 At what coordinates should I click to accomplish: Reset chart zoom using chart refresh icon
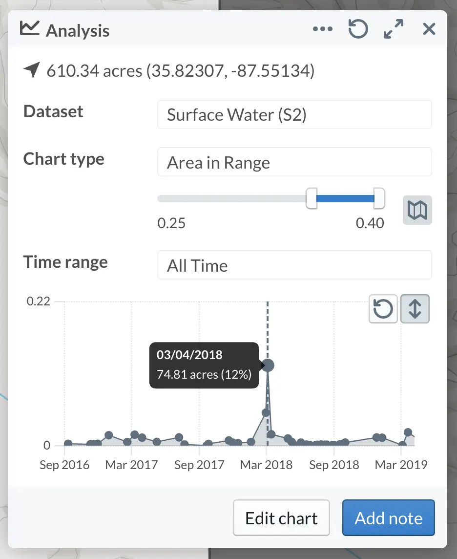coord(383,309)
